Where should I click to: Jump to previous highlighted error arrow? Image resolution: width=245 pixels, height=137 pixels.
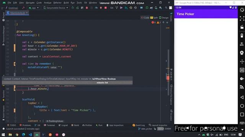163,22
